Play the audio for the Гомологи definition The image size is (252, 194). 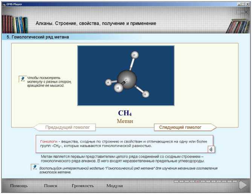pos(211,149)
